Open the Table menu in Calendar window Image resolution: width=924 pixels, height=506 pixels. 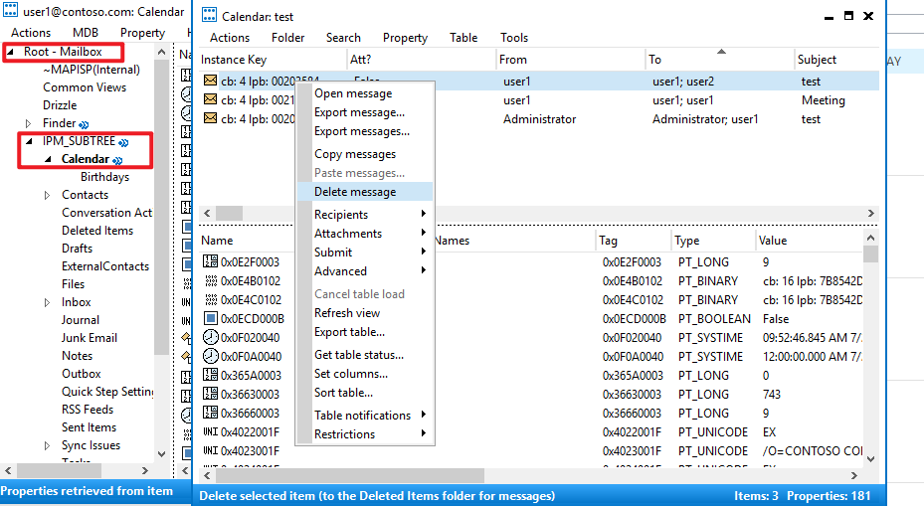[463, 38]
